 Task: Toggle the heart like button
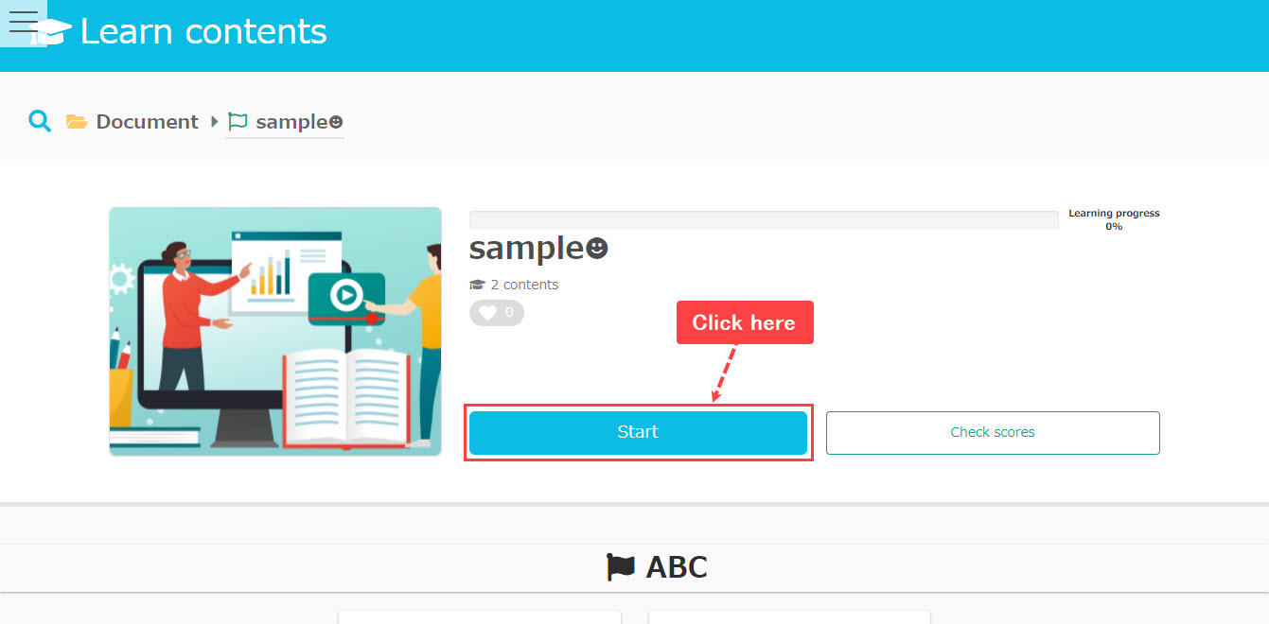click(496, 313)
